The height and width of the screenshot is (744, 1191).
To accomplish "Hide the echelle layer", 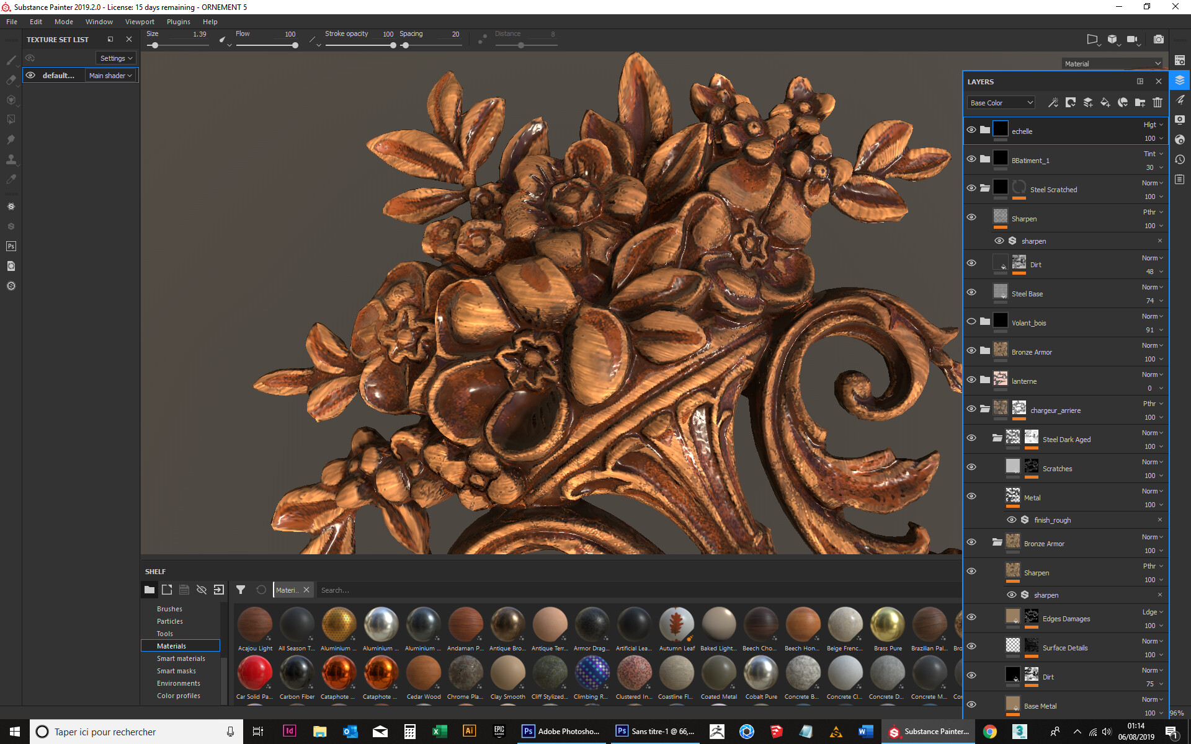I will coord(971,130).
